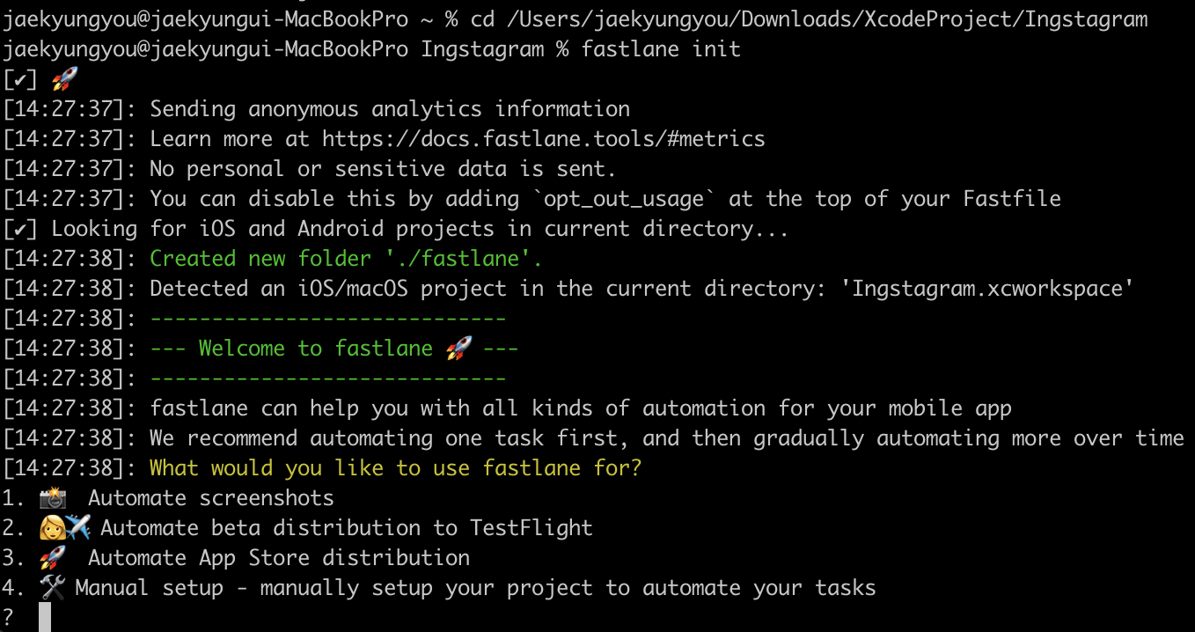Select the text 'fastlane init' command
Screen dimensions: 1195x632
click(661, 49)
